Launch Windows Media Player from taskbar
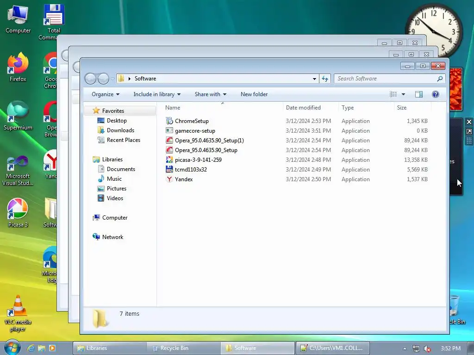This screenshot has height=355, width=474. tap(52, 348)
